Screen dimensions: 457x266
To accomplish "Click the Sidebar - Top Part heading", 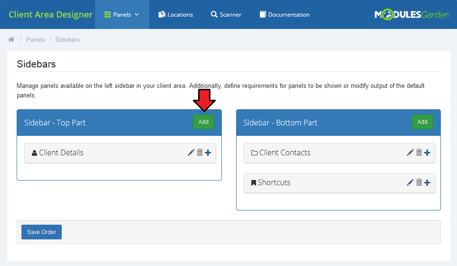I will pyautogui.click(x=55, y=123).
